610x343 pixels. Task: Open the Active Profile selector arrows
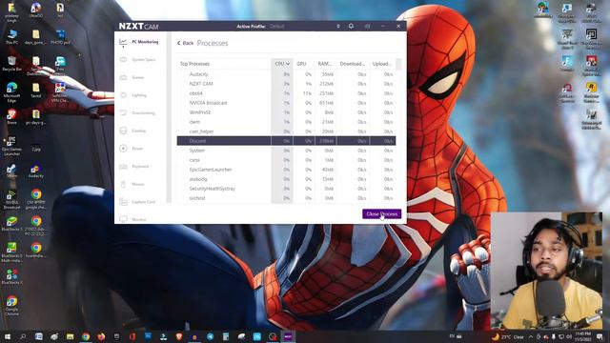pyautogui.click(x=338, y=26)
